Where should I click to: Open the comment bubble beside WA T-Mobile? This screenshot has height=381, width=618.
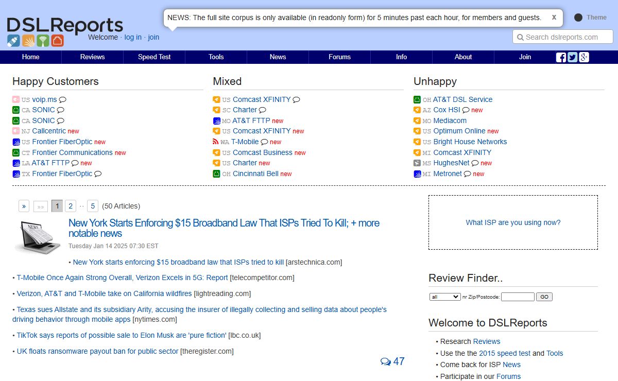click(264, 142)
